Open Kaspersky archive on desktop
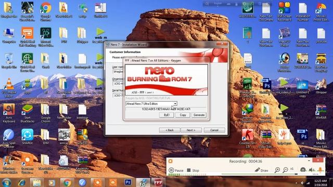Screen dimensions: 333x187 (x=82, y=164)
